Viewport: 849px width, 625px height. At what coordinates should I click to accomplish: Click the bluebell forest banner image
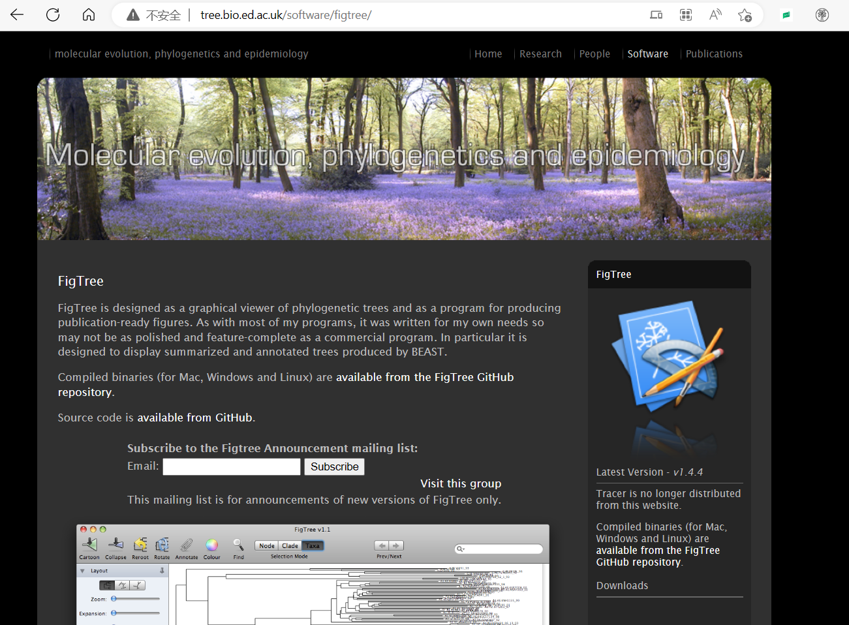click(x=404, y=159)
